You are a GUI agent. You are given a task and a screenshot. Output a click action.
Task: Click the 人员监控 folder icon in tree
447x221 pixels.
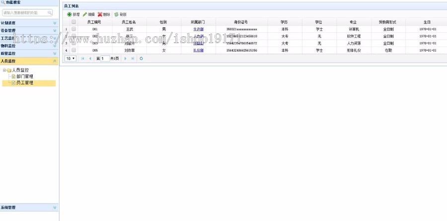point(9,70)
